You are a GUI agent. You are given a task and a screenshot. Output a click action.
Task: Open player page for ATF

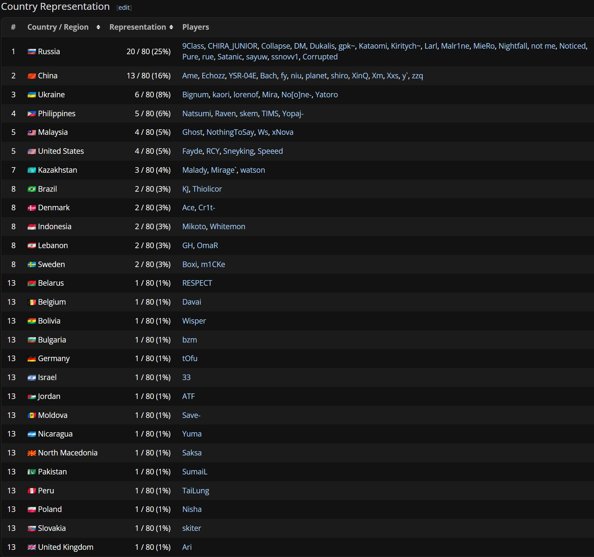(189, 396)
